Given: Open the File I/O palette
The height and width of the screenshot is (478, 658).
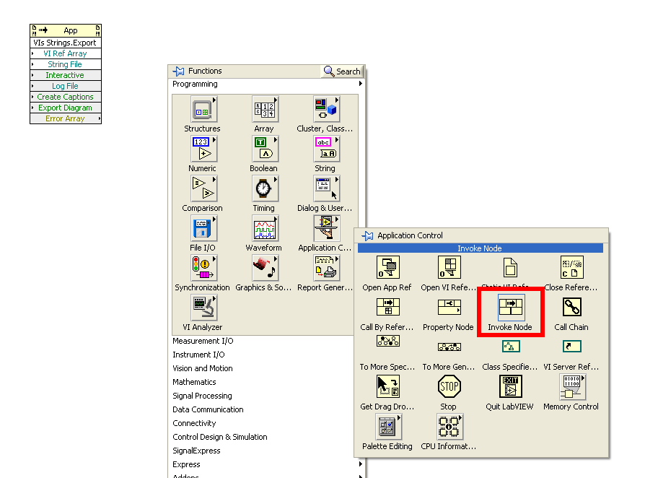Looking at the screenshot, I should click(203, 228).
